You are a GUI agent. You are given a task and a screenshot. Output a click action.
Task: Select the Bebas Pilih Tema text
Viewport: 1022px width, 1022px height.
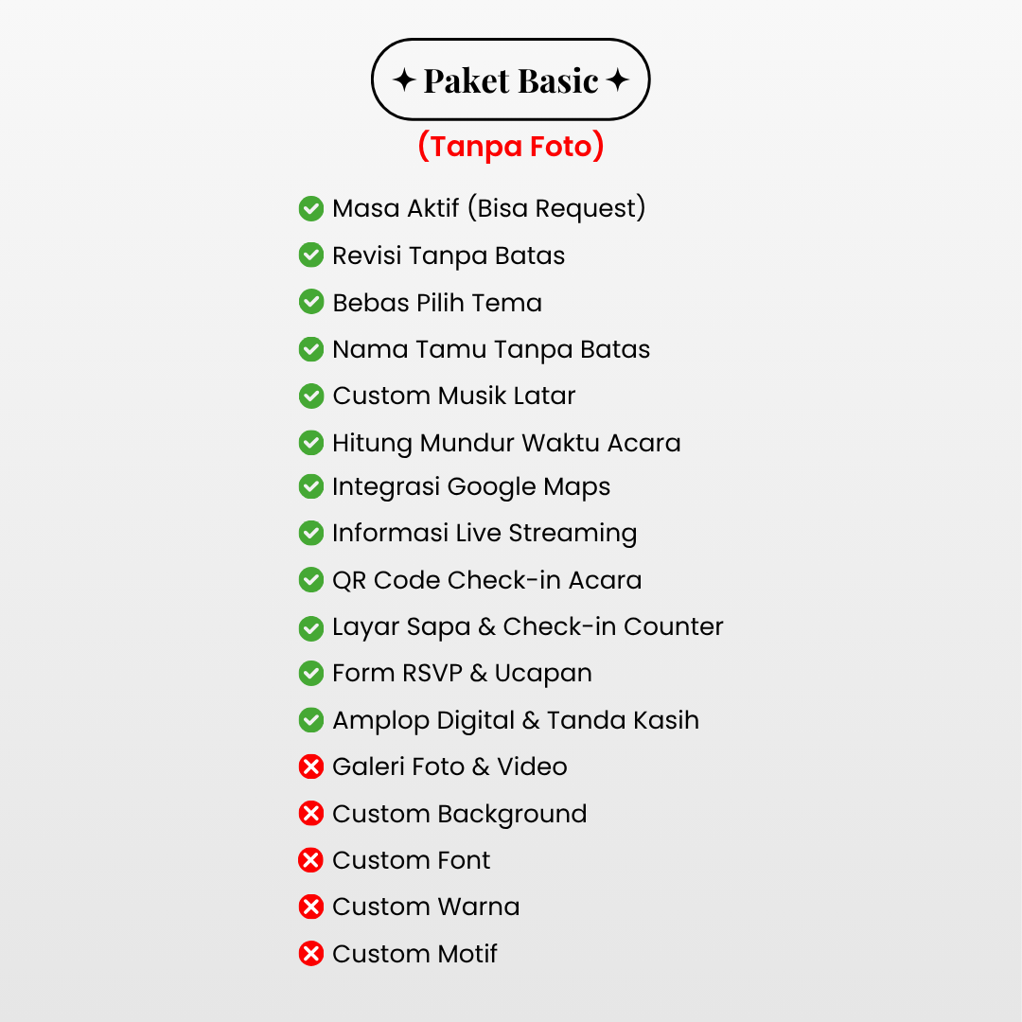(x=437, y=303)
